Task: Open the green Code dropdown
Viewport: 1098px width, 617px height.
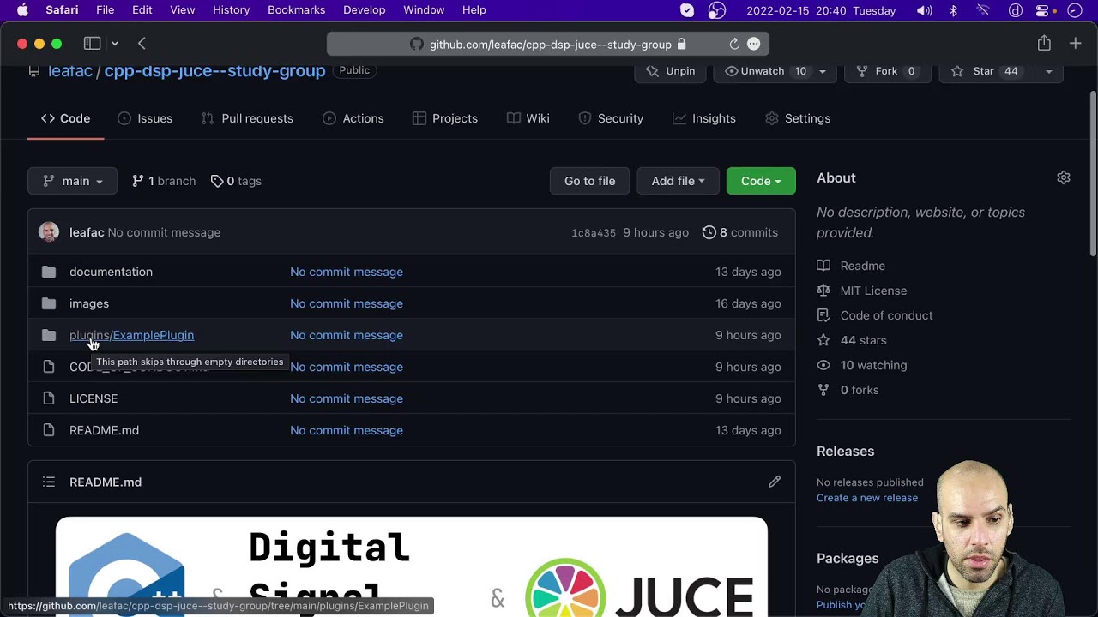Action: tap(761, 181)
